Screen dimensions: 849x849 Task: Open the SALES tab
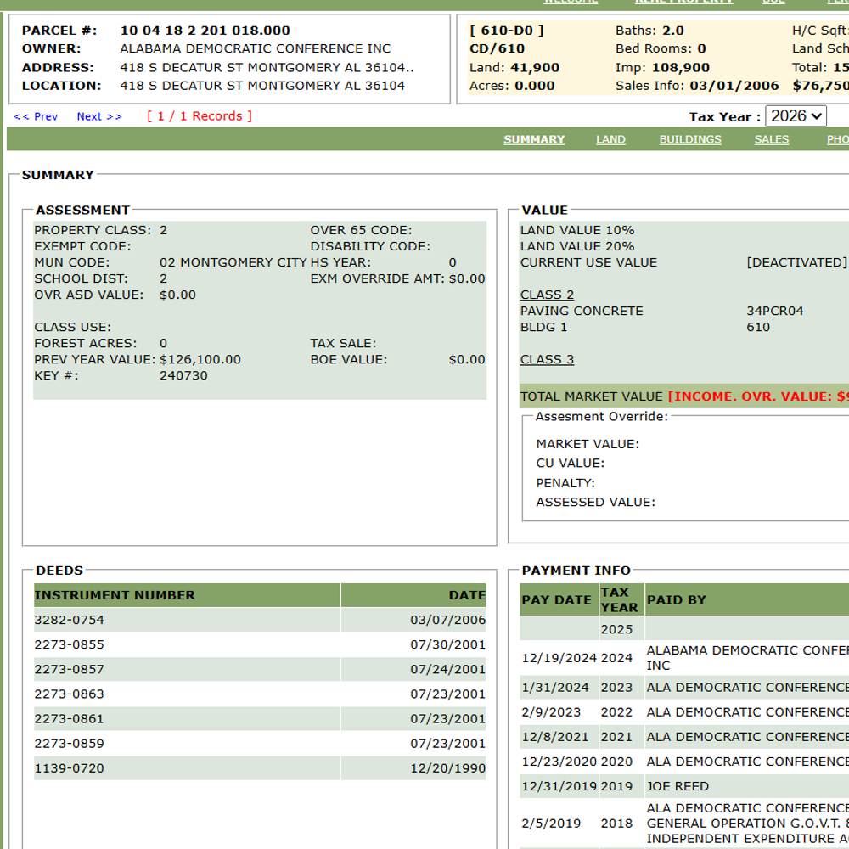pyautogui.click(x=772, y=139)
